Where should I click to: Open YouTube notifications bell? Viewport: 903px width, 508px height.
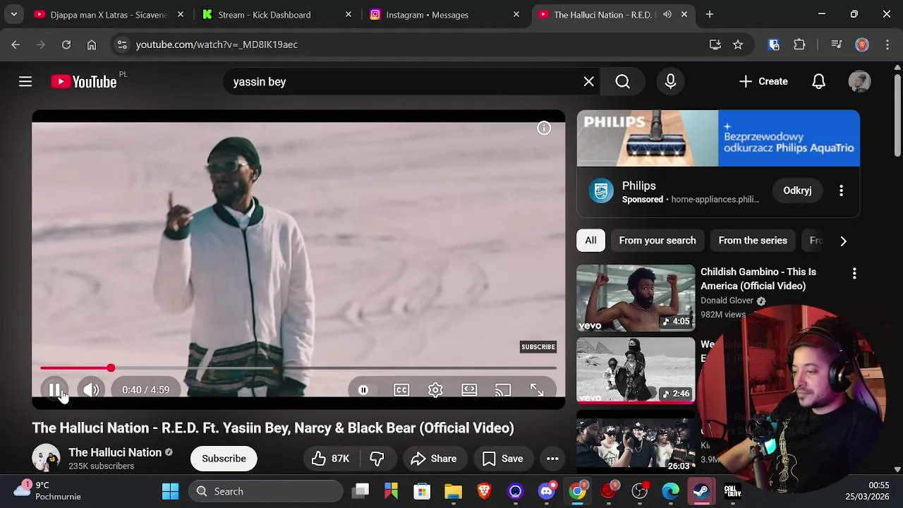[x=818, y=82]
